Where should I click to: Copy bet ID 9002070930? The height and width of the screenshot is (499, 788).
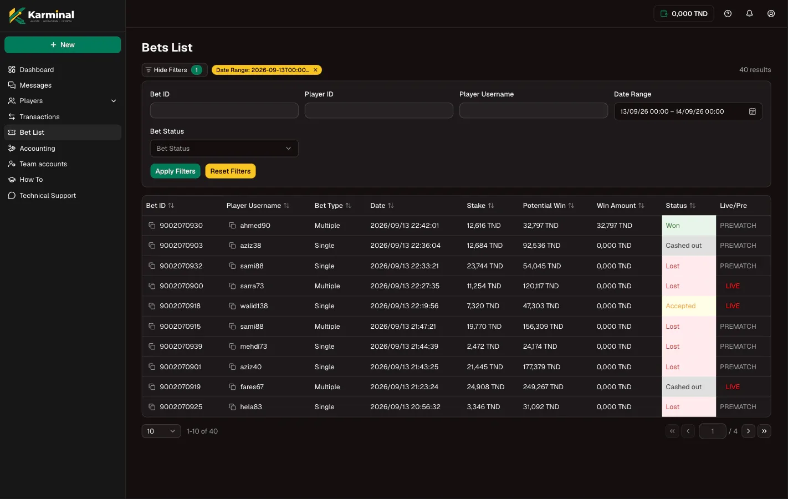tap(152, 226)
